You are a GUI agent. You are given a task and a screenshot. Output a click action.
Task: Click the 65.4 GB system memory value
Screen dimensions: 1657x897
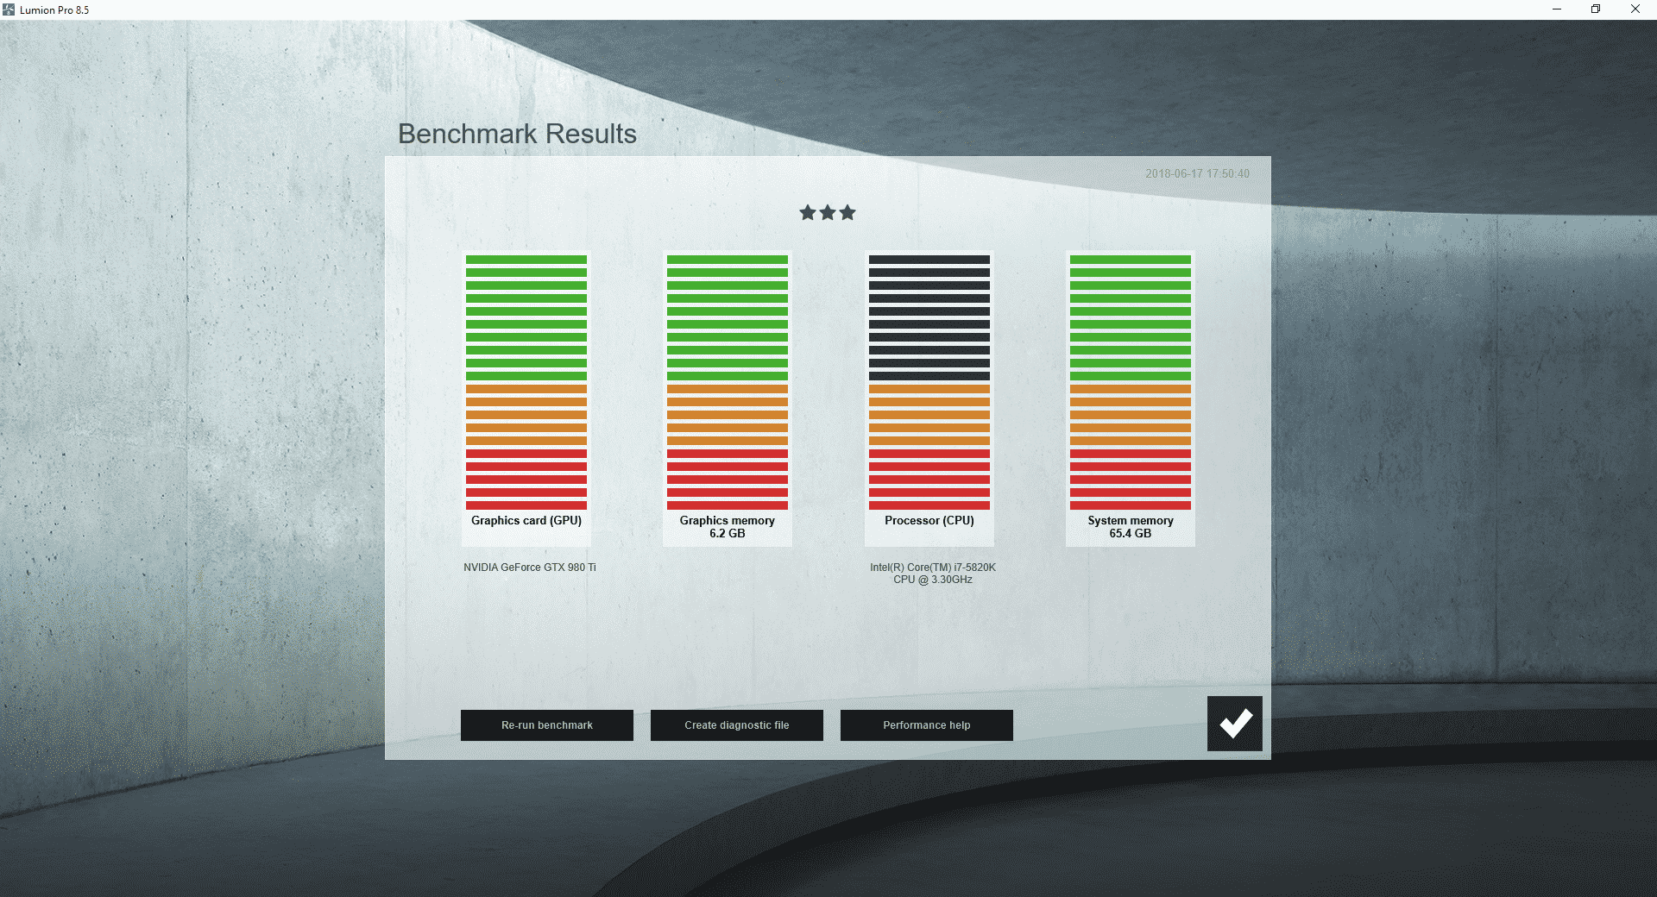[x=1131, y=534]
